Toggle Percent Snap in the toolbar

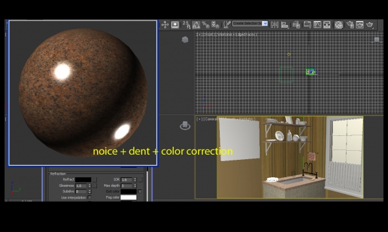coord(206,24)
